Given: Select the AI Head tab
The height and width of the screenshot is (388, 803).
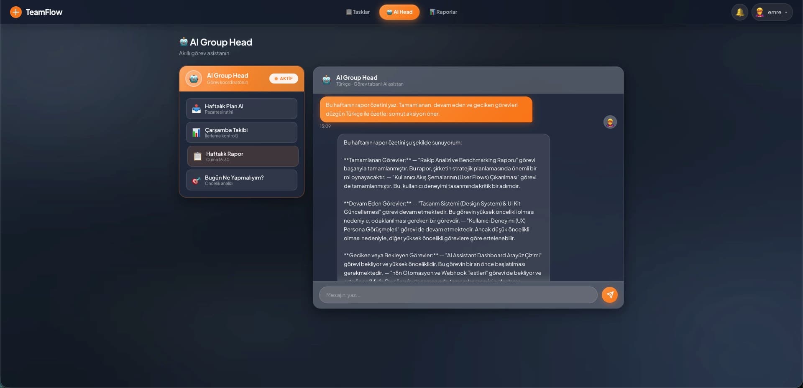Looking at the screenshot, I should pos(399,12).
